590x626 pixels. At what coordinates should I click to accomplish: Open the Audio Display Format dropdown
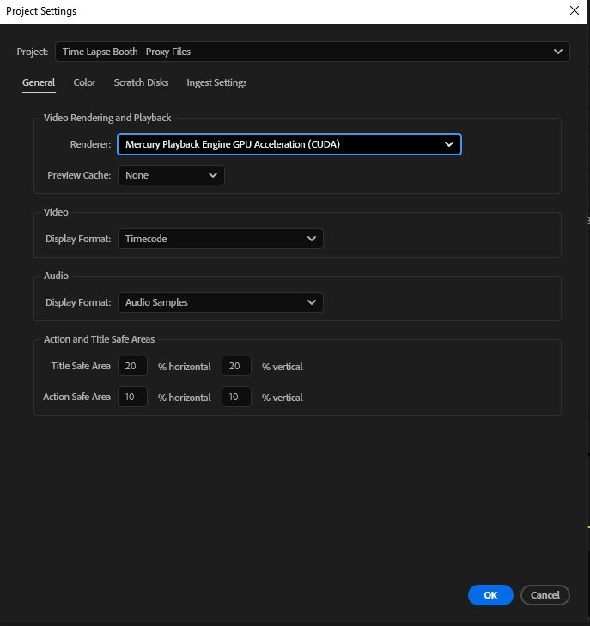(220, 302)
